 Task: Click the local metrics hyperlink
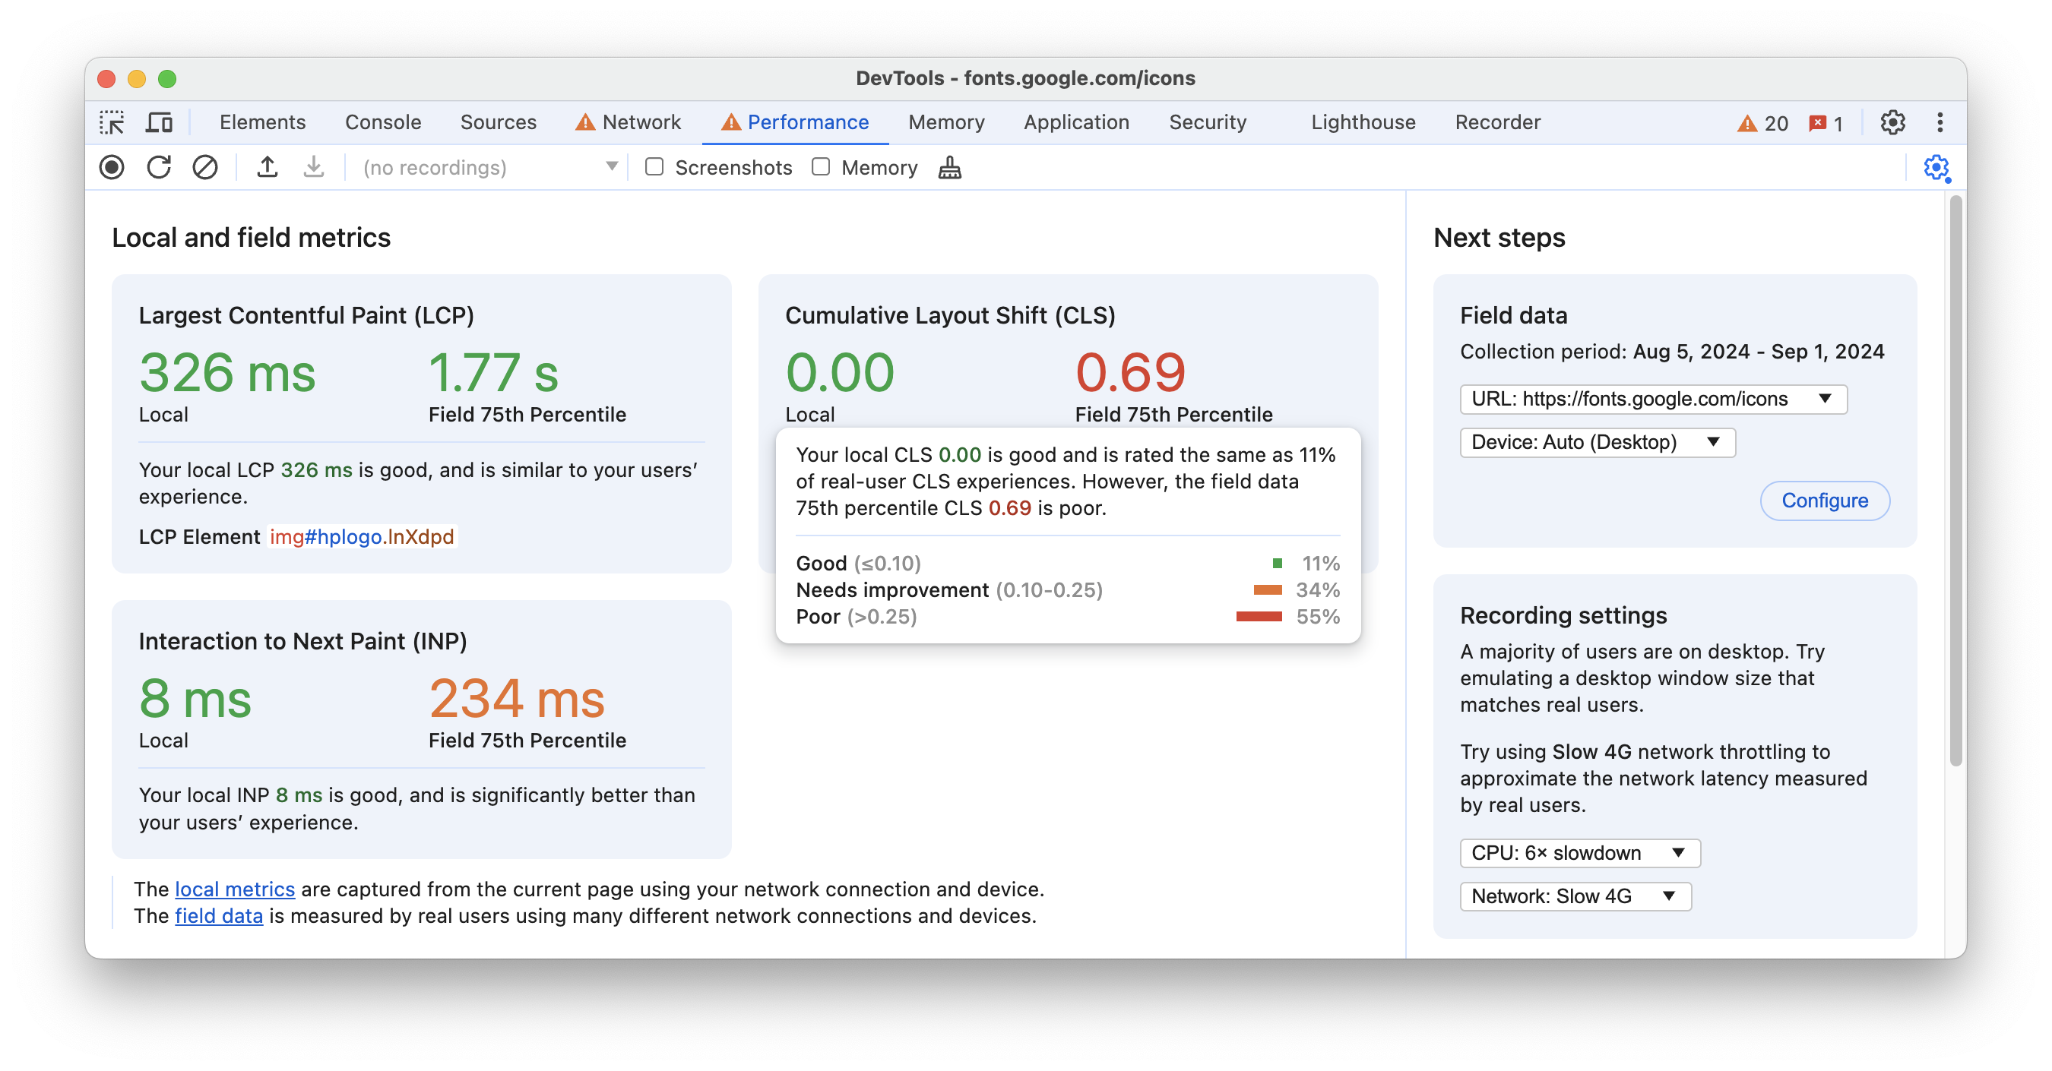[x=235, y=889]
